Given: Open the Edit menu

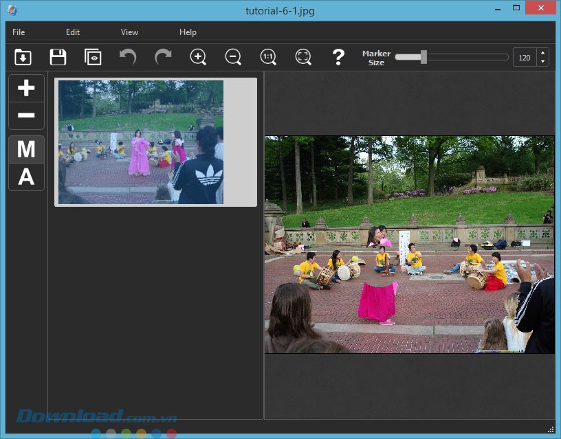Looking at the screenshot, I should tap(73, 32).
